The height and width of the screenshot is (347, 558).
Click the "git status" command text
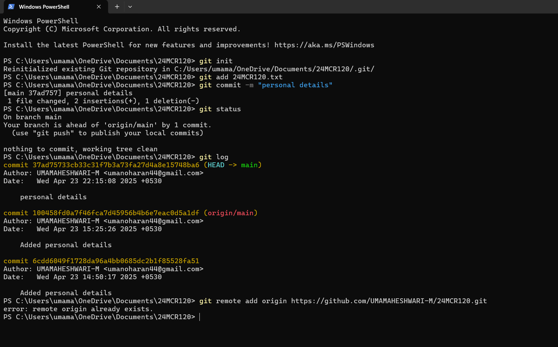click(220, 109)
